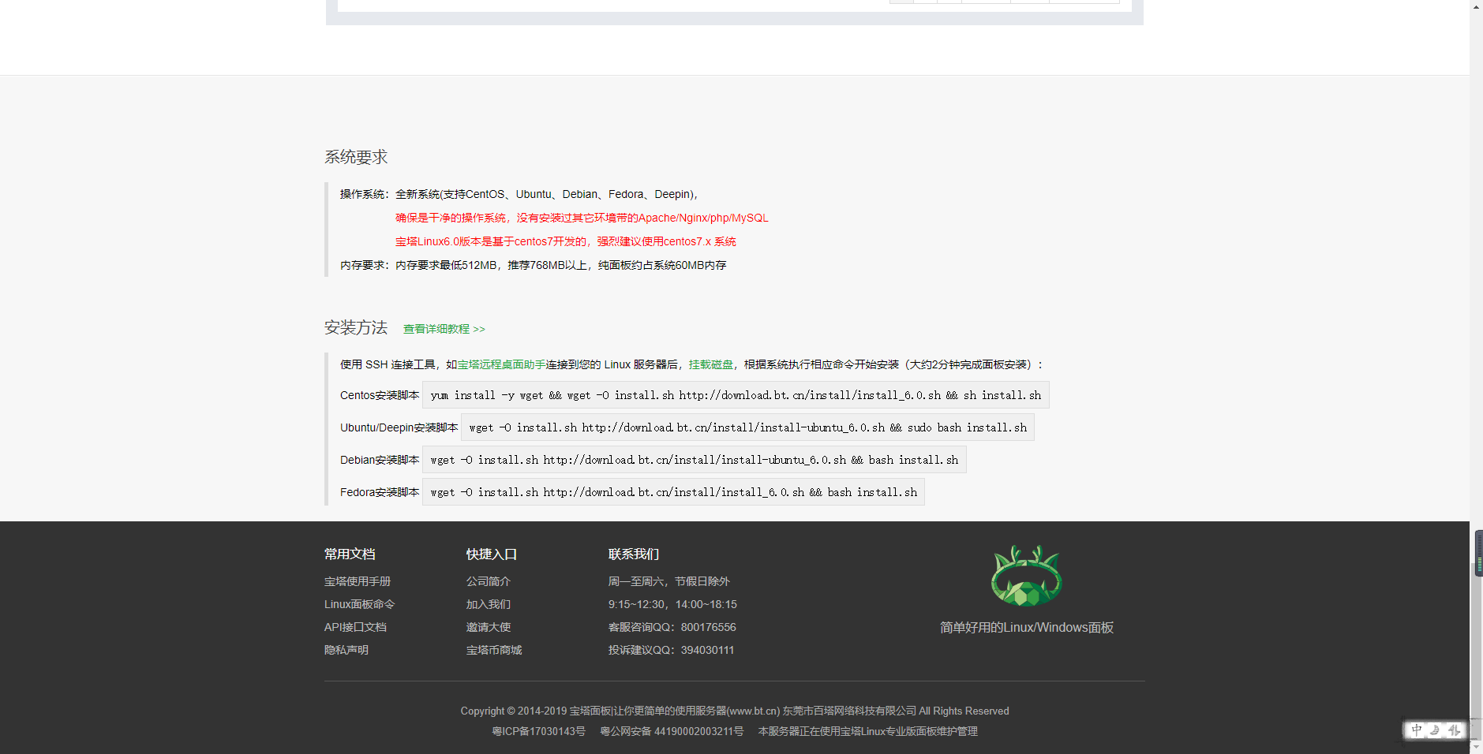
Task: Click the 联系我们 footer heading
Action: coord(634,554)
